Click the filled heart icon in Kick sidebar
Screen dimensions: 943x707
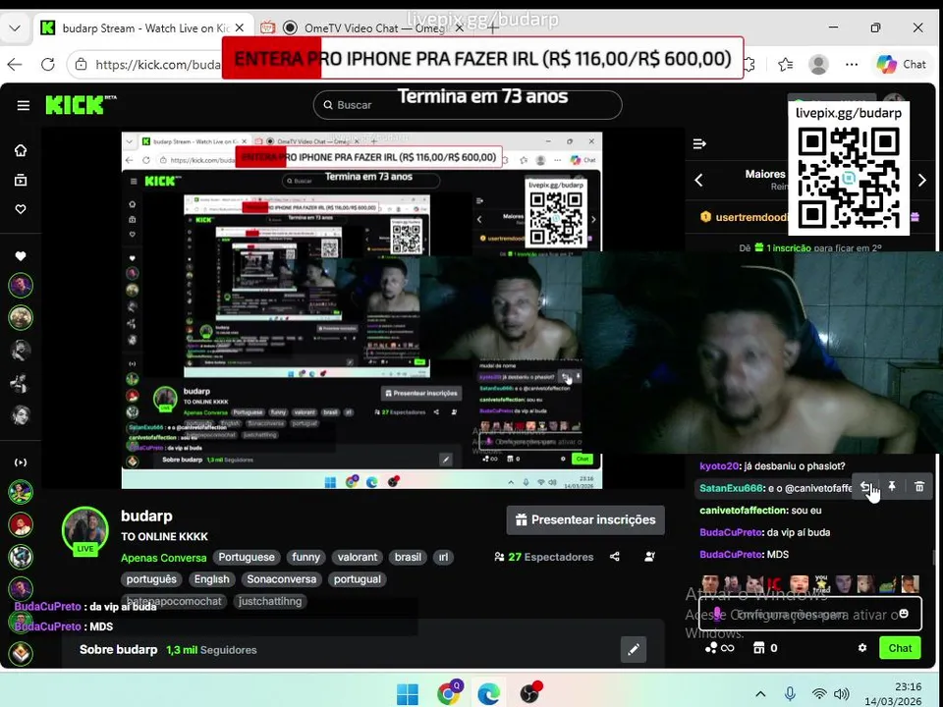coord(21,256)
